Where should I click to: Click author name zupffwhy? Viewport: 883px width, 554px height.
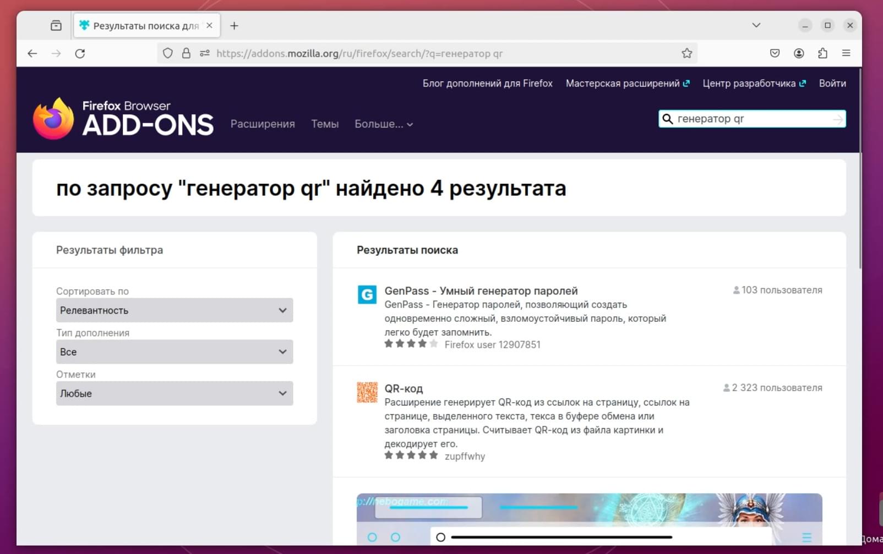[465, 456]
